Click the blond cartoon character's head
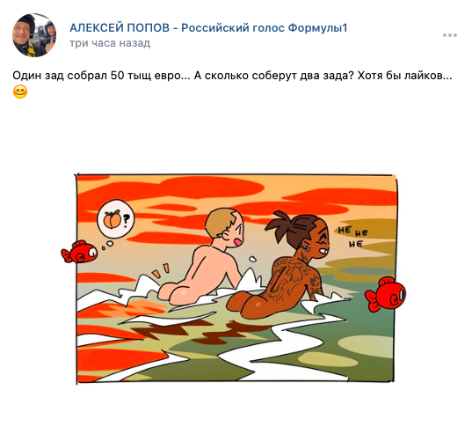Image resolution: width=472 pixels, height=434 pixels. 224,227
